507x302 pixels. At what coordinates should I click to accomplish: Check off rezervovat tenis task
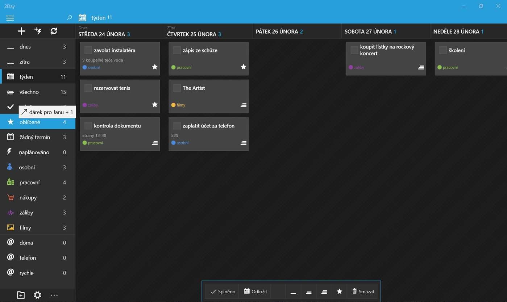(x=88, y=88)
